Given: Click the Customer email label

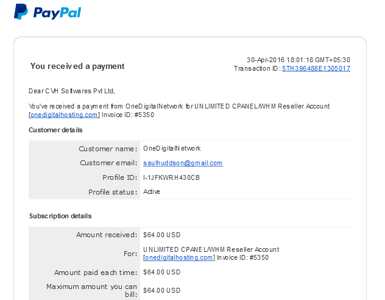Looking at the screenshot, I should (108, 163).
